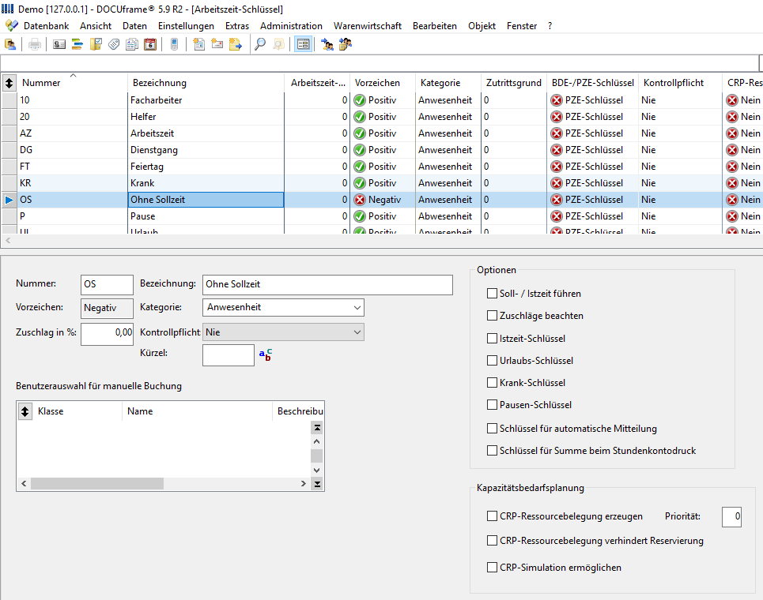Click the Bezeichnung field with Ohne Sollzeit
The height and width of the screenshot is (600, 763).
327,285
